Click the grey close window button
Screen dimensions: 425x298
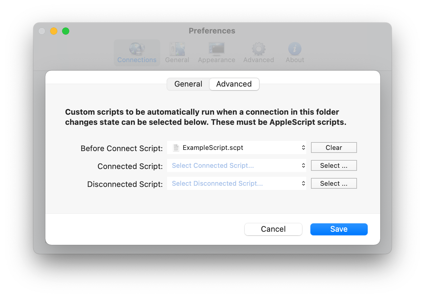pos(42,31)
